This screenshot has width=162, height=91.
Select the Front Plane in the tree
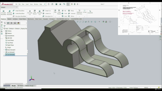pyautogui.click(x=9, y=40)
